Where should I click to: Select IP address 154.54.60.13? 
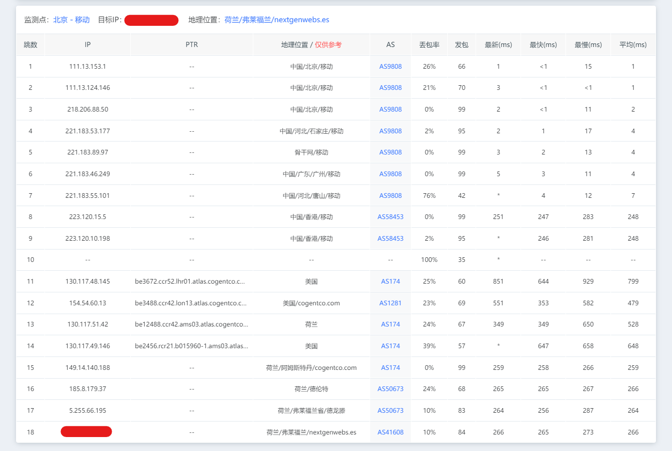(87, 303)
